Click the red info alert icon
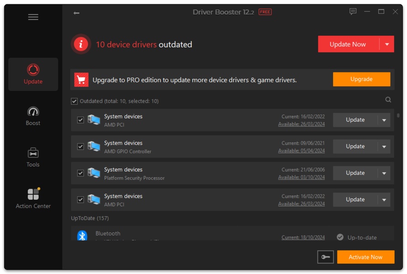This screenshot has width=407, height=274. point(81,44)
